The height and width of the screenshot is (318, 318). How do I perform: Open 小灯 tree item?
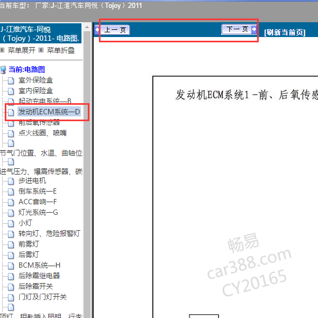click(25, 223)
